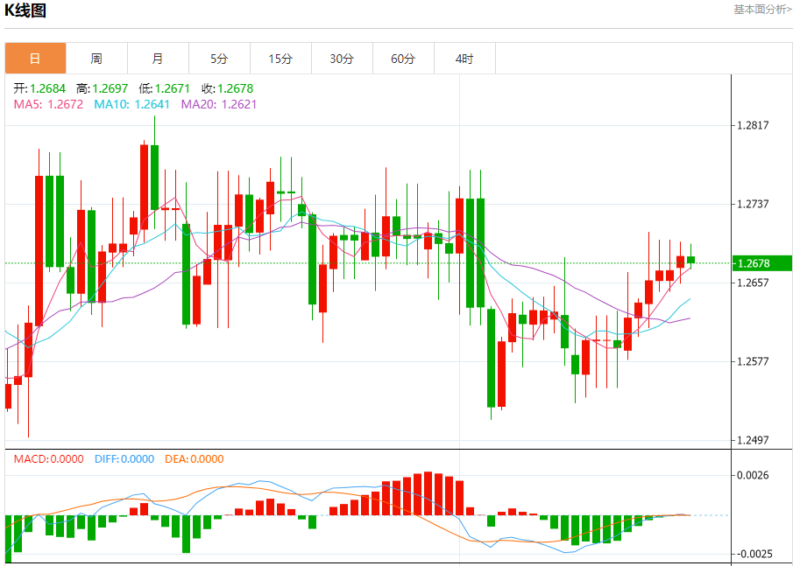
Task: Click the green 1.2678 current price label
Action: pyautogui.click(x=761, y=263)
